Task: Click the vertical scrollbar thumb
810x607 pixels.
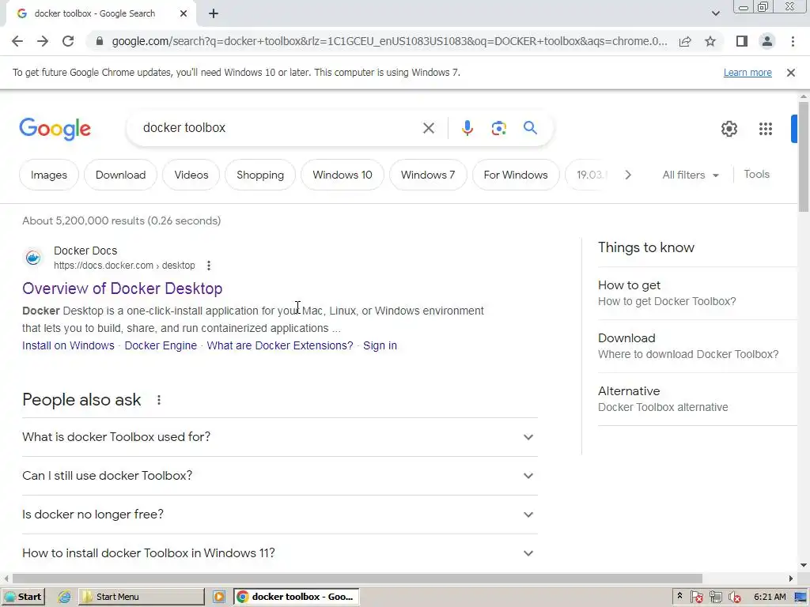Action: tap(804, 156)
